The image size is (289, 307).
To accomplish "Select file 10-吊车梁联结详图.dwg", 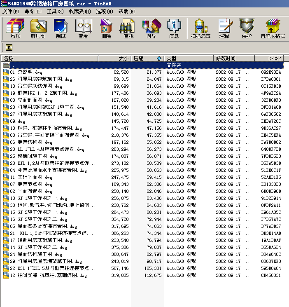I will (x=36, y=86).
